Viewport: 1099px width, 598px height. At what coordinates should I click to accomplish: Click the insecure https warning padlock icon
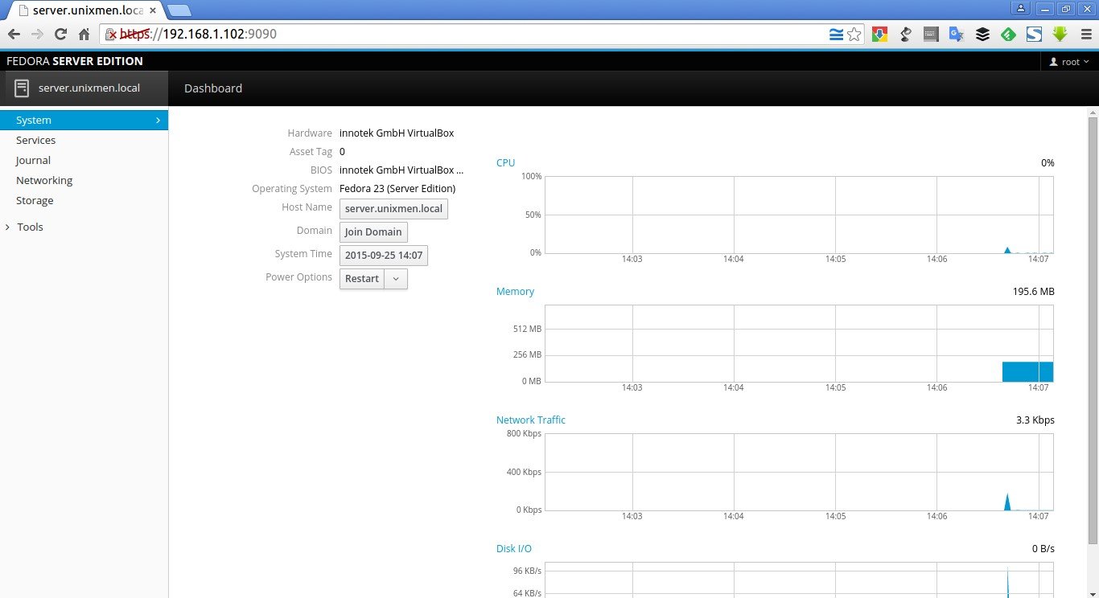[x=112, y=35]
